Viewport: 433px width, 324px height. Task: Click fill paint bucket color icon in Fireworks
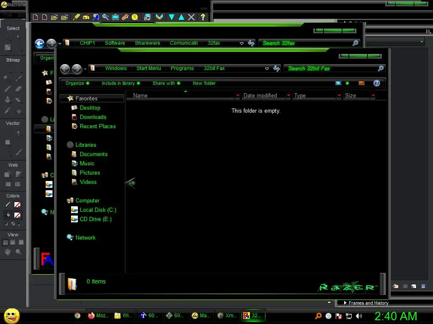tap(8, 215)
